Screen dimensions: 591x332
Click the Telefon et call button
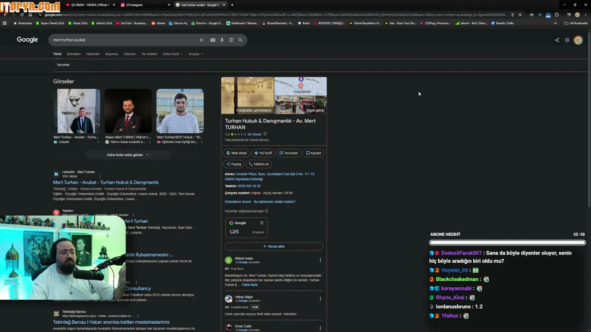coord(259,164)
